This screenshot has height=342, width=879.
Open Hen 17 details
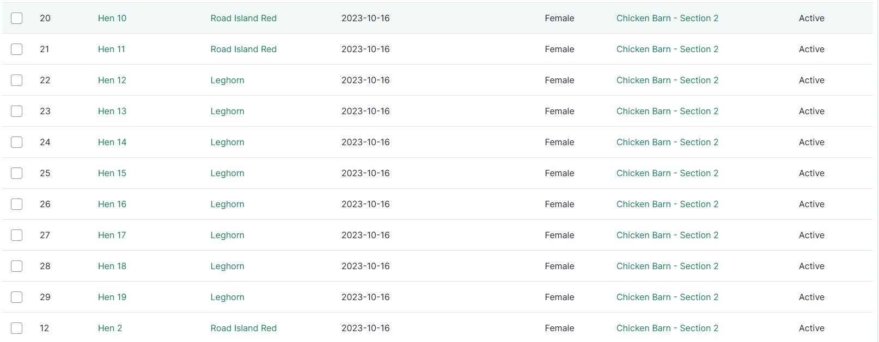point(112,235)
